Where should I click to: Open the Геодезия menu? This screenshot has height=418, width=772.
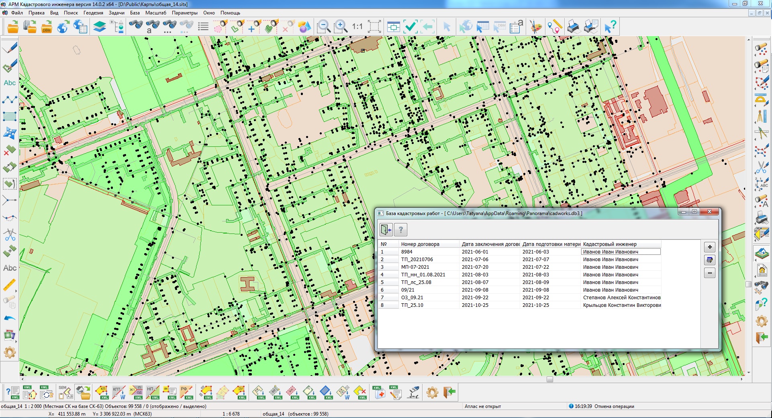pyautogui.click(x=93, y=13)
